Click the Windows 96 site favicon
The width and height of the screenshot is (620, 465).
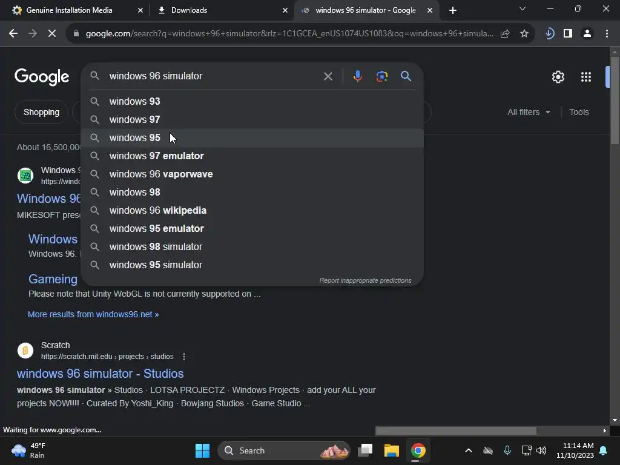tap(25, 176)
